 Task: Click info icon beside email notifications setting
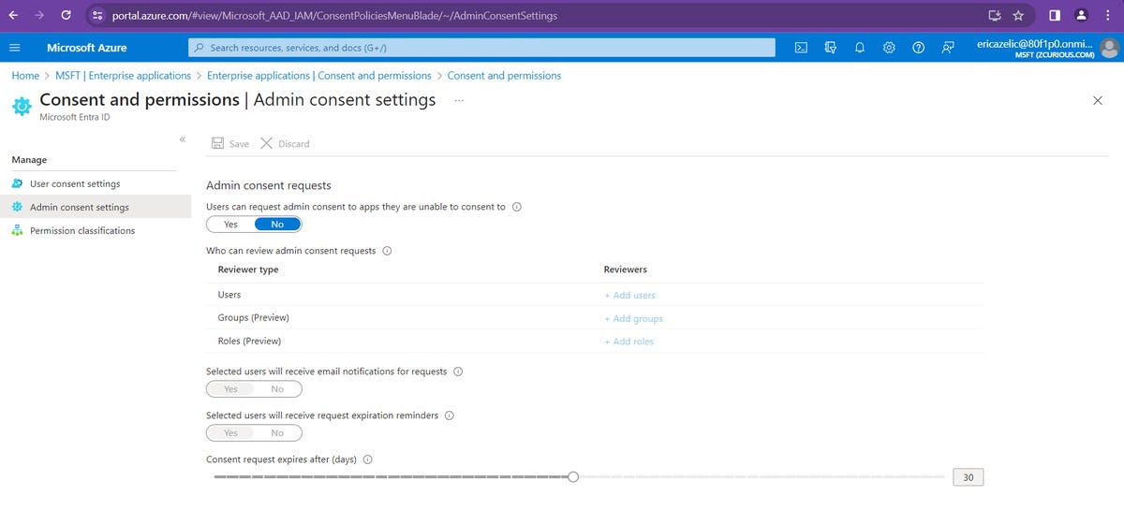(458, 372)
